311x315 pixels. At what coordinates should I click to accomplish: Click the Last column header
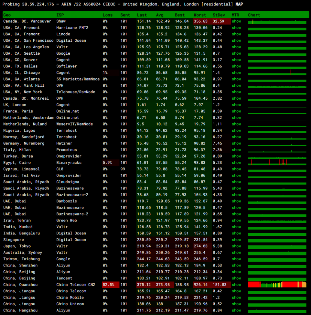(x=142, y=15)
